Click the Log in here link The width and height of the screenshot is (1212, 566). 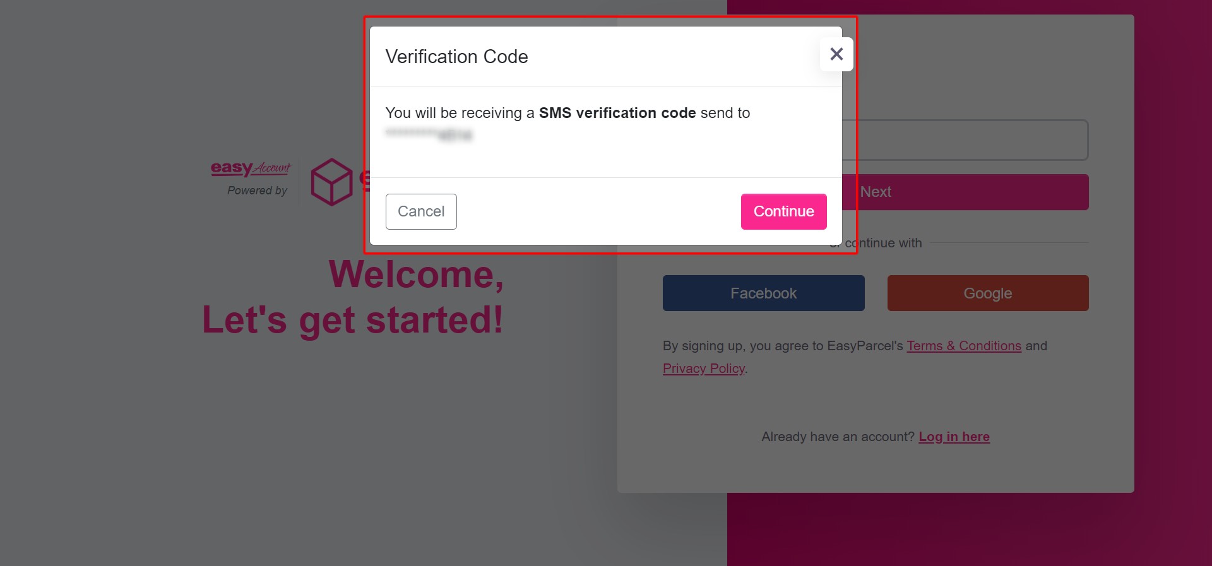point(954,436)
